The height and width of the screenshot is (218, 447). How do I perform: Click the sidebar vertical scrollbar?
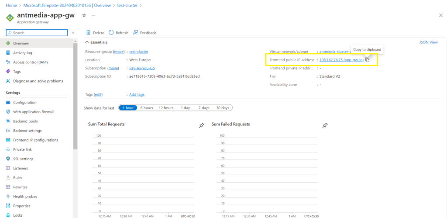tap(75, 96)
